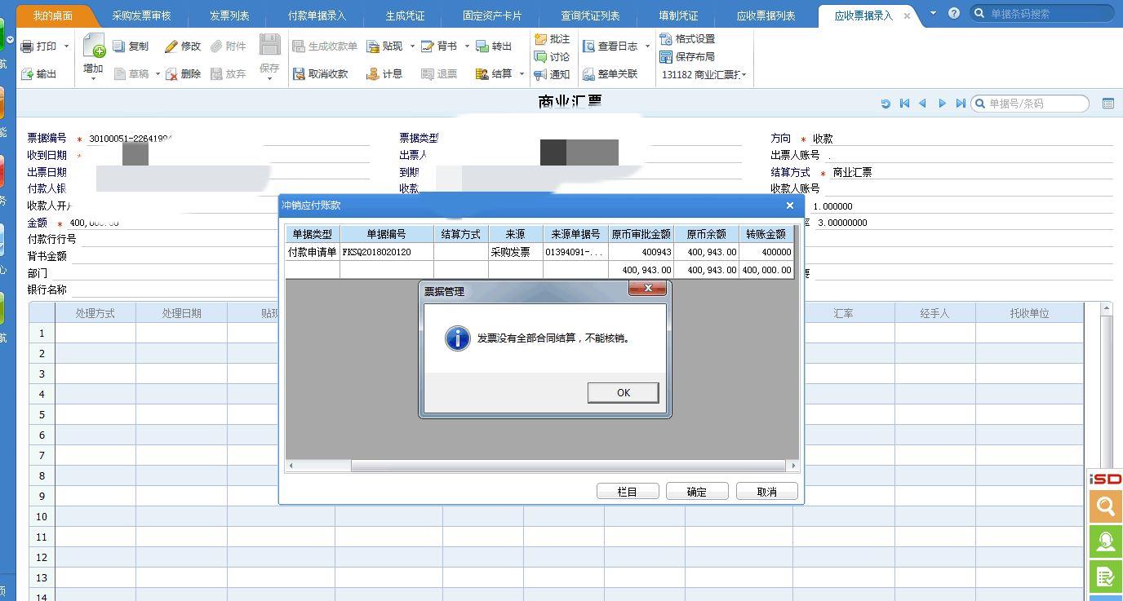1123x601 pixels.
Task: Open the layout list icon beside search box
Action: (x=1108, y=104)
